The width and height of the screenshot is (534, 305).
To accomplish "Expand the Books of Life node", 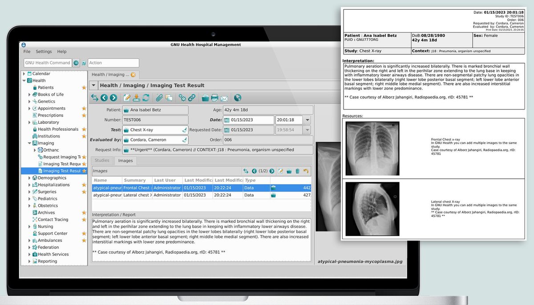I will pos(30,95).
